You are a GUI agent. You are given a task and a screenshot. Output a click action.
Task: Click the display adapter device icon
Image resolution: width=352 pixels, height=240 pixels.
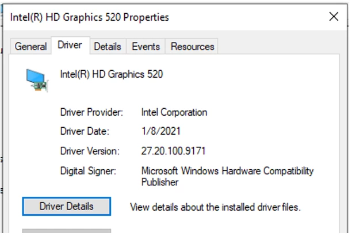coord(37,80)
